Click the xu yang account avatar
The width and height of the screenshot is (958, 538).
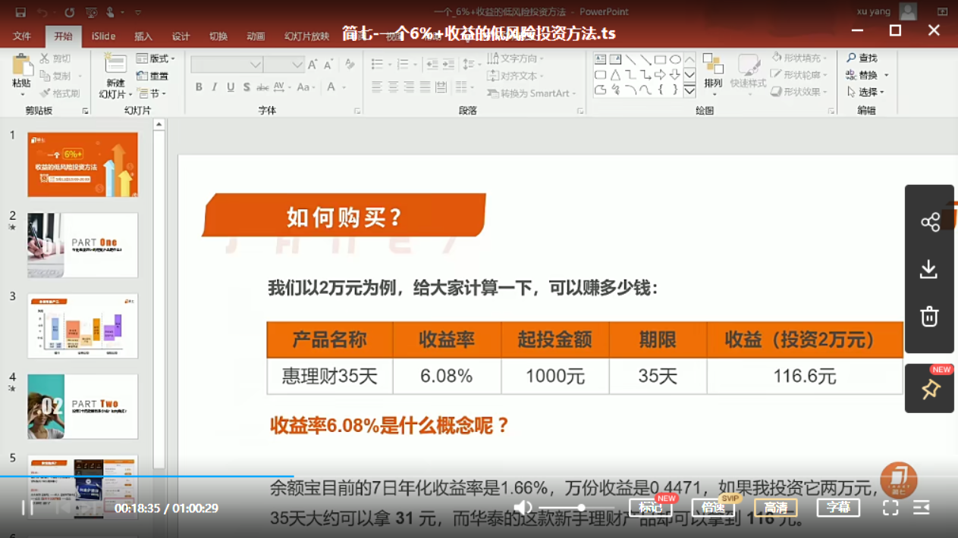[908, 11]
